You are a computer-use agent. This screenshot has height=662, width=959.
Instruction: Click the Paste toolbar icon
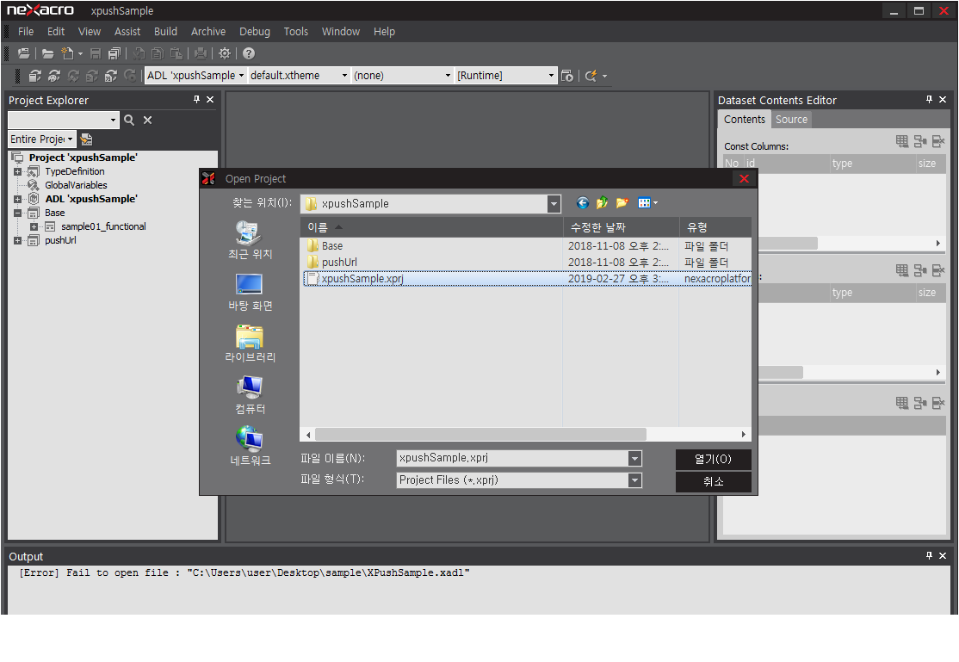(176, 54)
